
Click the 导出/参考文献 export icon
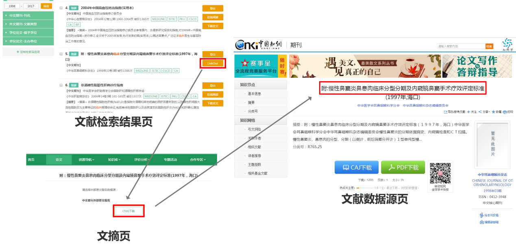[446, 112]
